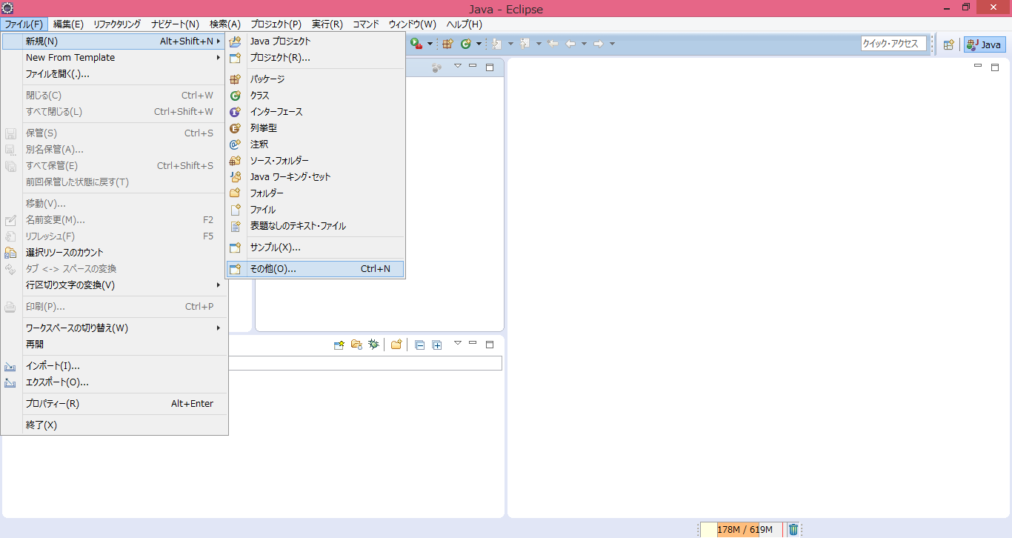The image size is (1012, 538).
Task: Click the Forward navigation arrow in toolbar
Action: pyautogui.click(x=599, y=44)
